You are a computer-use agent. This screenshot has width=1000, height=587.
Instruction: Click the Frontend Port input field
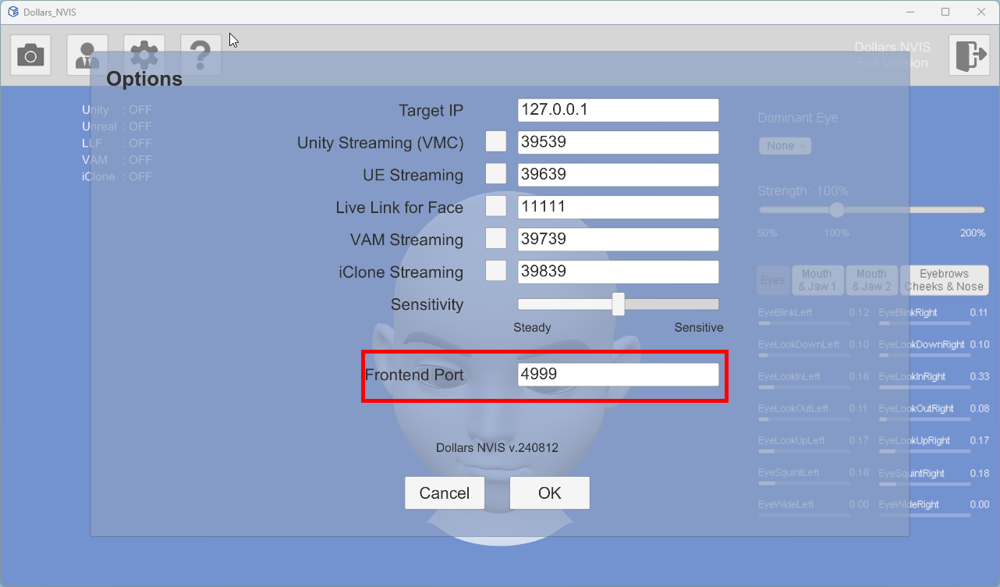click(x=618, y=375)
